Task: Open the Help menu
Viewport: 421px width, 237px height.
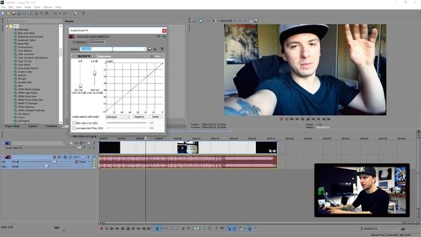Action: pyautogui.click(x=58, y=7)
